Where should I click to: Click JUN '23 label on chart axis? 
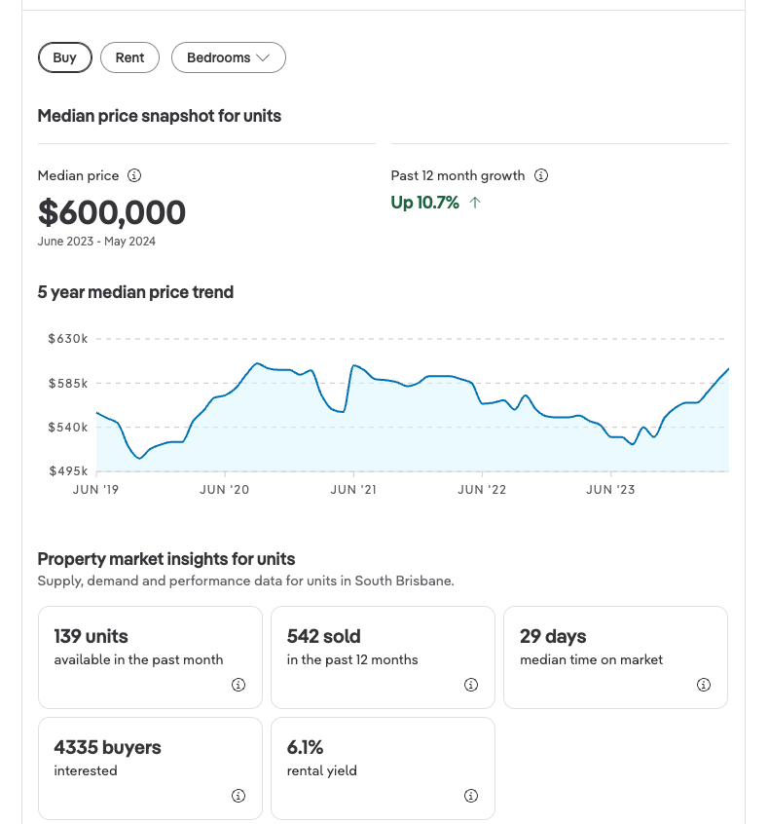tap(611, 489)
